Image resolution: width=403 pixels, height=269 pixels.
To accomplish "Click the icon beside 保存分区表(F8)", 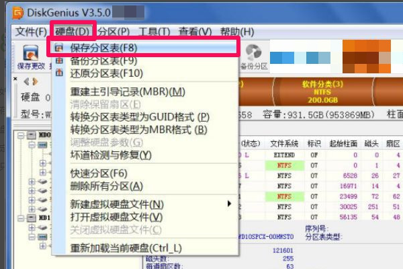I will click(x=59, y=48).
